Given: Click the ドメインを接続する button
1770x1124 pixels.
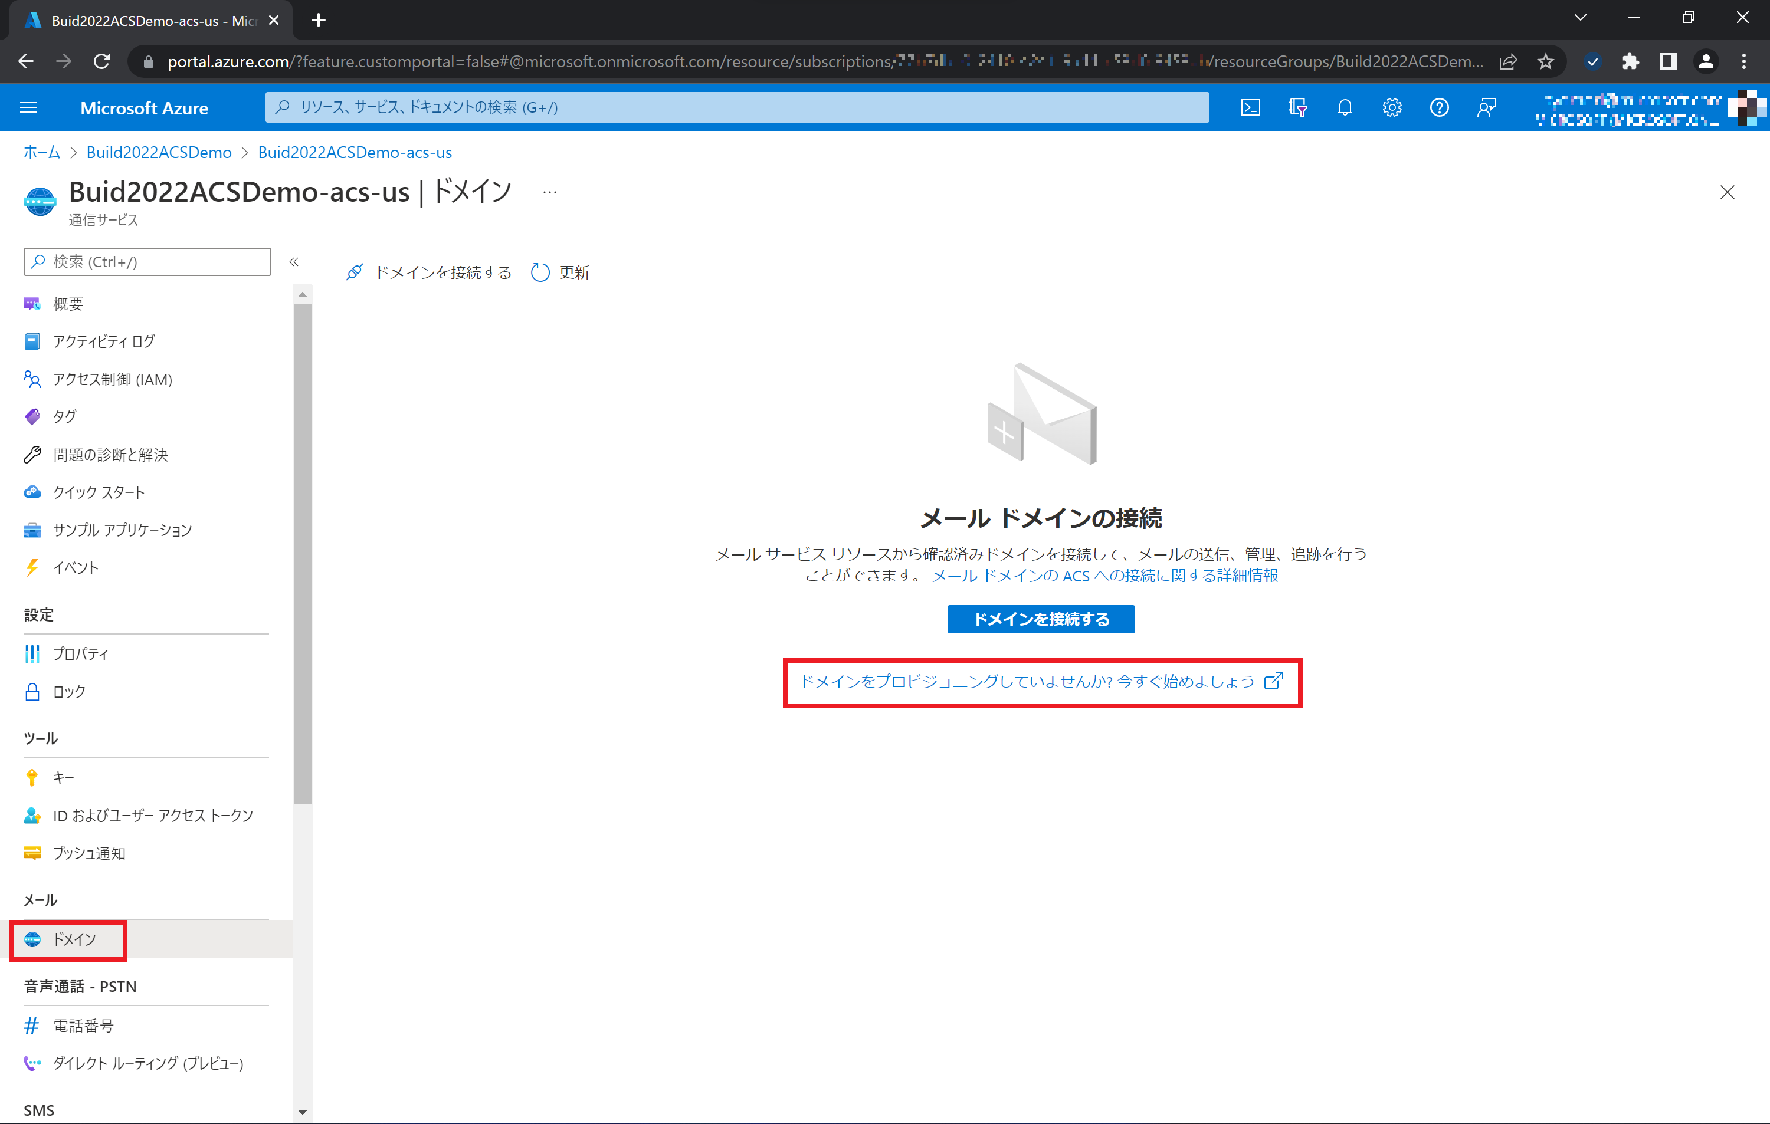Looking at the screenshot, I should pyautogui.click(x=1040, y=619).
